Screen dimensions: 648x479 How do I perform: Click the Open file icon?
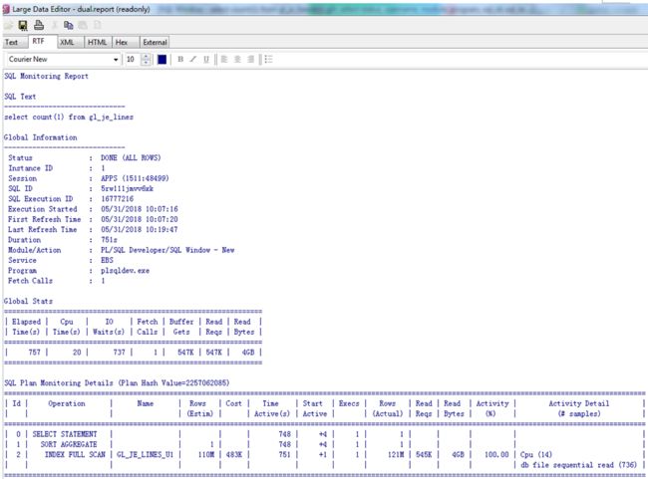[x=8, y=26]
